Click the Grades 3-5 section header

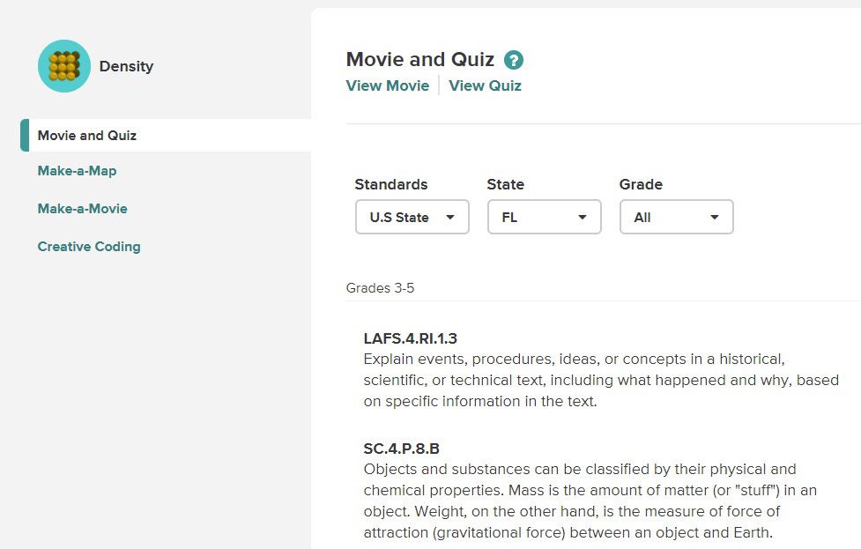pyautogui.click(x=380, y=287)
